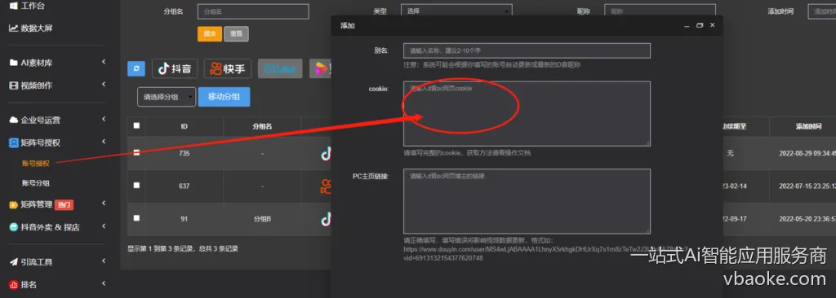
Task: Select the 快手 platform button
Action: point(228,68)
